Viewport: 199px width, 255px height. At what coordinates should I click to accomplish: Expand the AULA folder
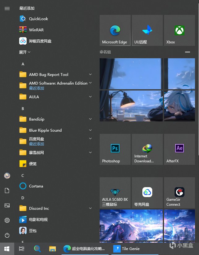[x=55, y=97]
